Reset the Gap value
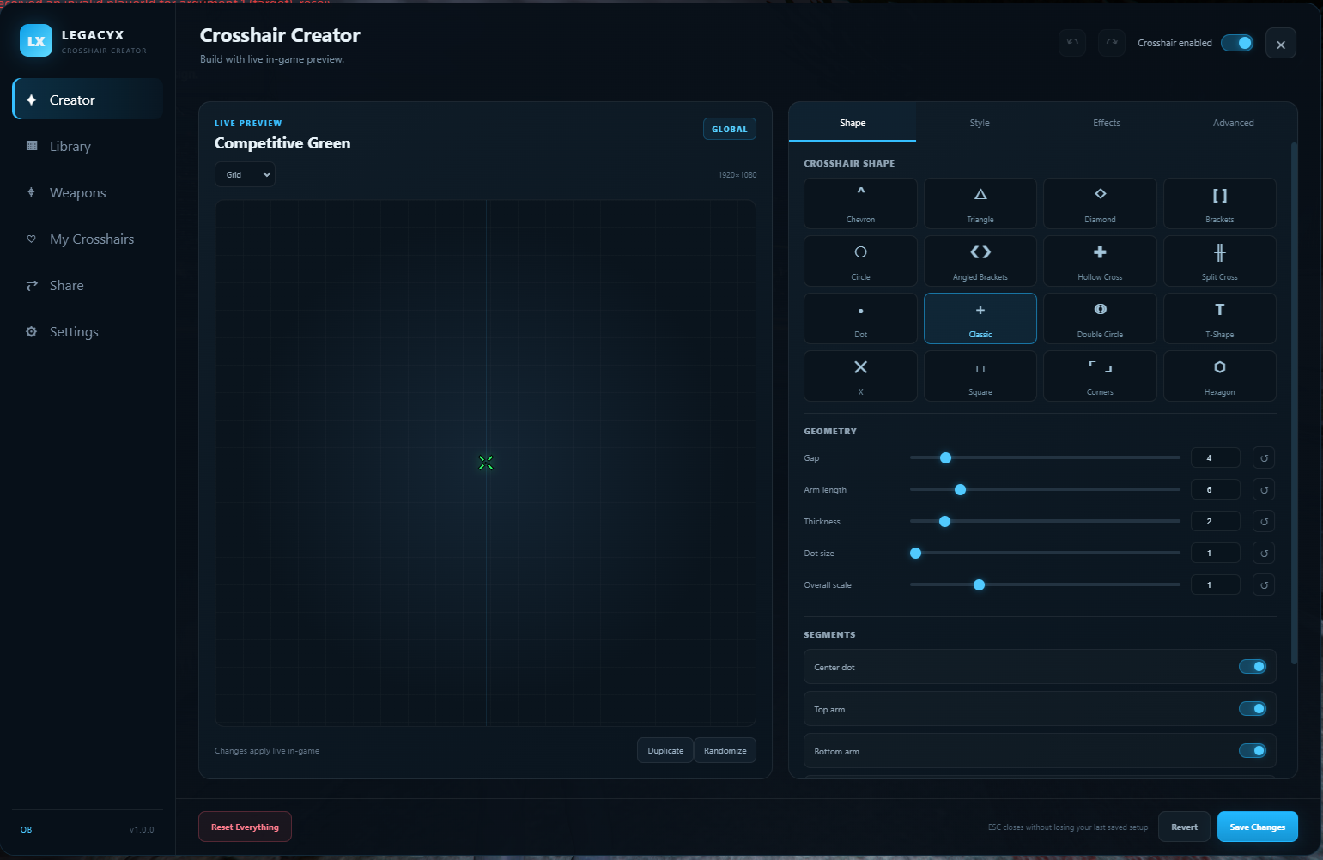1323x860 pixels. tap(1264, 458)
